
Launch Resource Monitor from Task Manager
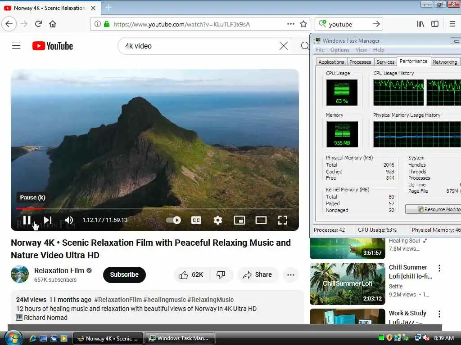[433, 209]
